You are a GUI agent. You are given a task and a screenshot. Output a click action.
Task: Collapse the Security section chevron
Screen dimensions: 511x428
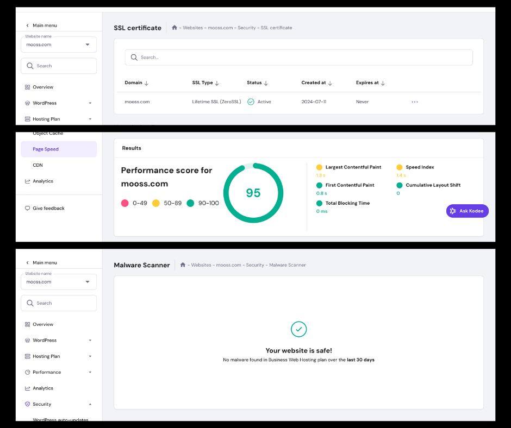pyautogui.click(x=90, y=404)
